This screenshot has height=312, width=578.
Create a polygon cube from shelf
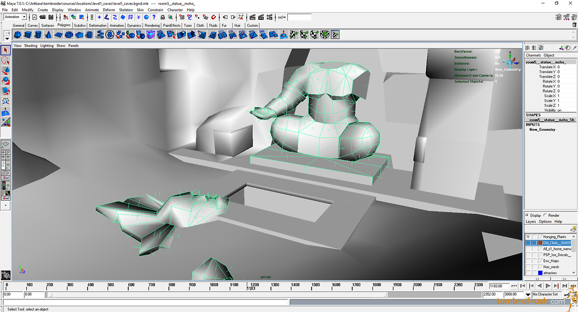pyautogui.click(x=28, y=35)
